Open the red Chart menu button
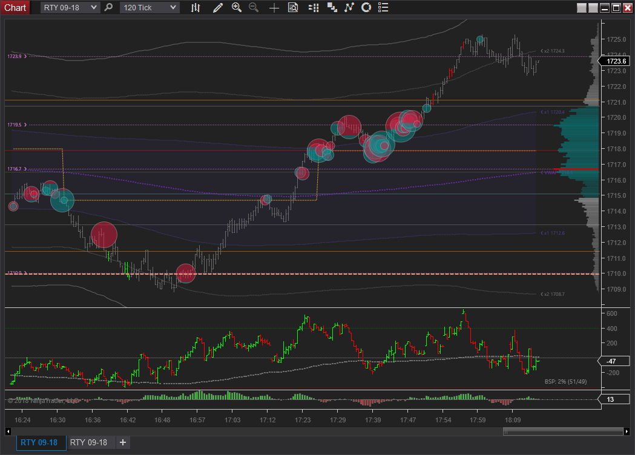635x455 pixels. coord(15,7)
